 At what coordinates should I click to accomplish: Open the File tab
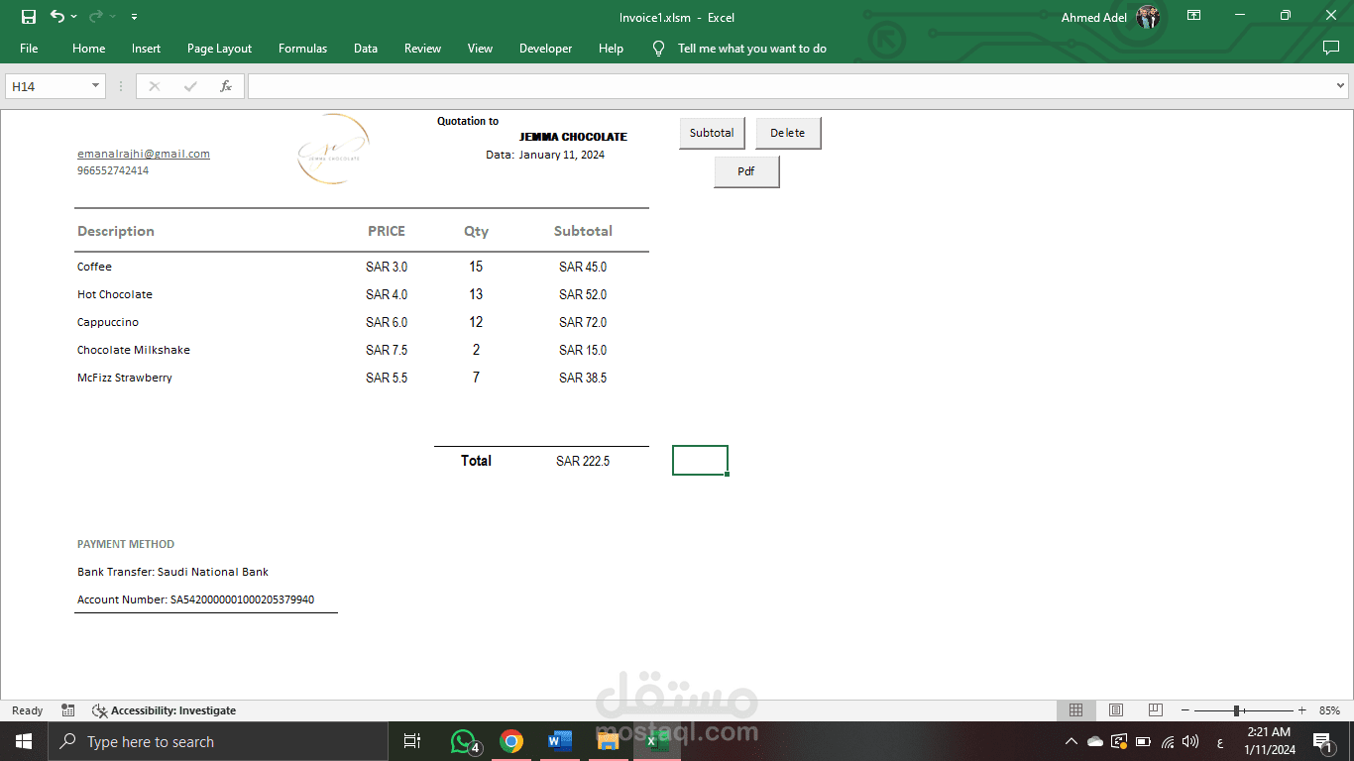pos(29,49)
